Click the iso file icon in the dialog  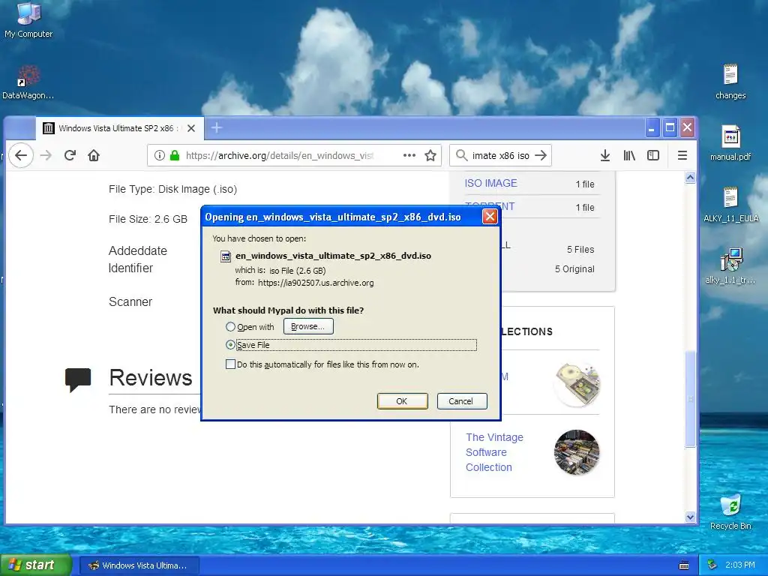click(x=226, y=256)
